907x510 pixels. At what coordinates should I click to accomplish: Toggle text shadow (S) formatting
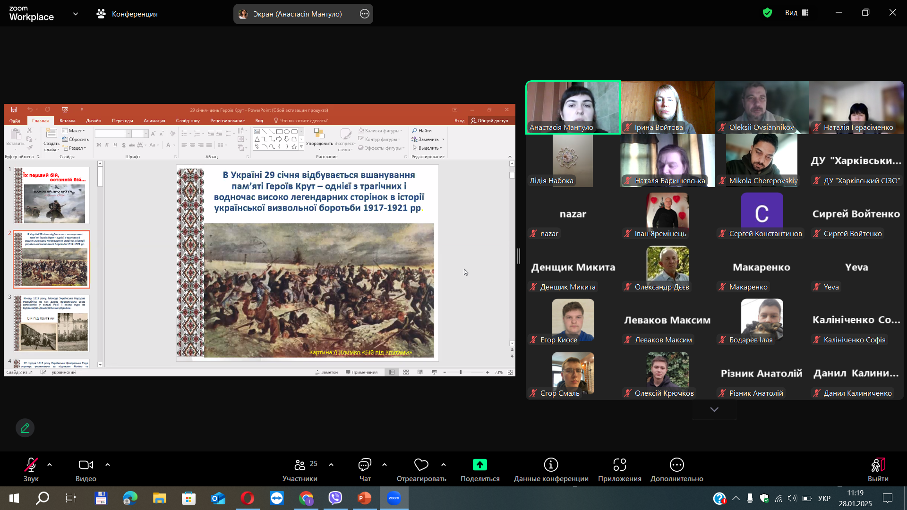123,145
